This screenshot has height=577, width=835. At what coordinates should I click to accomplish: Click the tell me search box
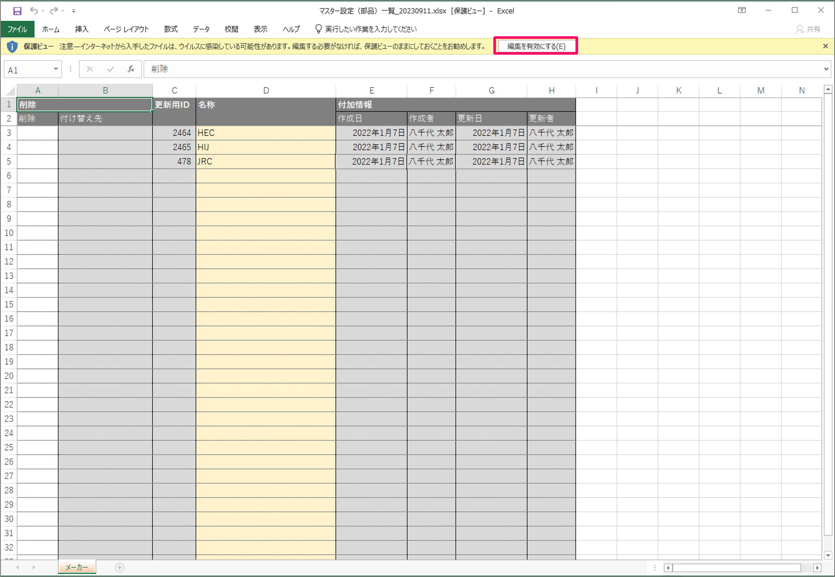370,29
